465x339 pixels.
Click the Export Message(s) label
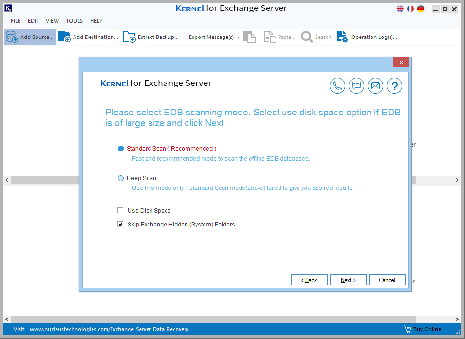point(211,37)
